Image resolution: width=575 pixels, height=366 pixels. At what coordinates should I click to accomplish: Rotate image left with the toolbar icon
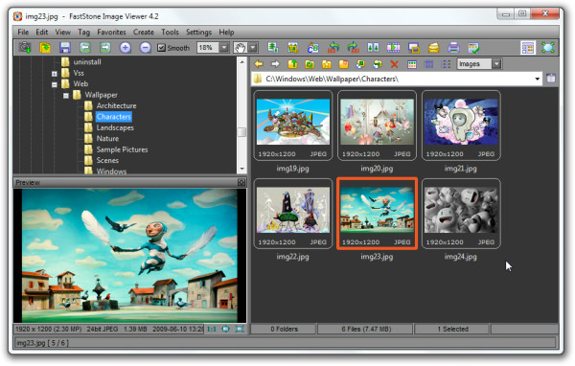[333, 47]
